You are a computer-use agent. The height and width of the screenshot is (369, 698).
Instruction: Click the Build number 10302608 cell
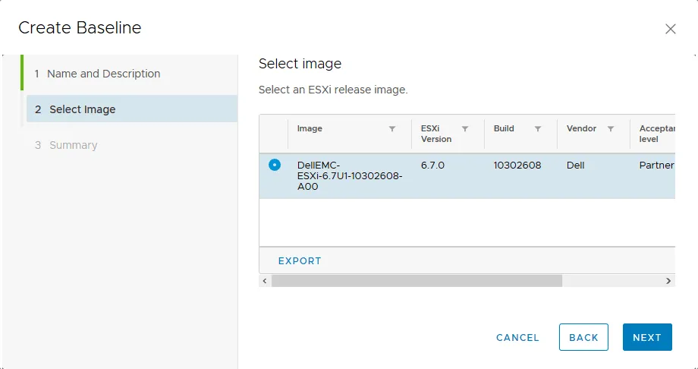[517, 165]
